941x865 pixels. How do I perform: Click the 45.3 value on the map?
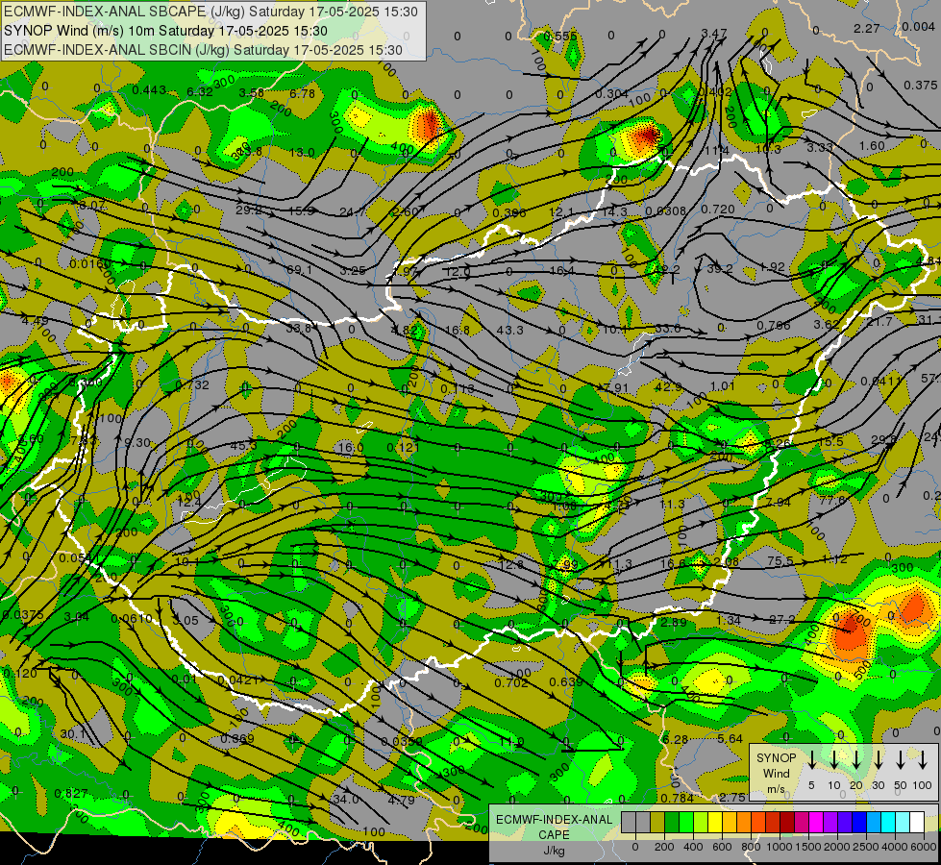coord(243,445)
